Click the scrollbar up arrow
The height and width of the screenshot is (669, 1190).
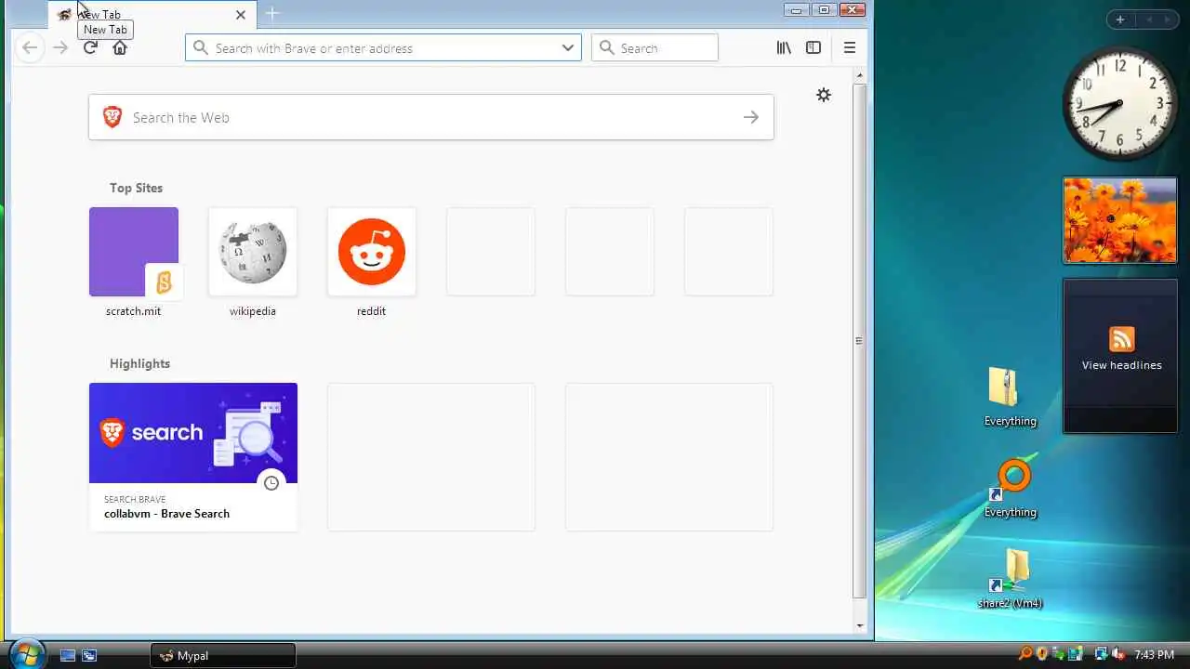point(860,75)
